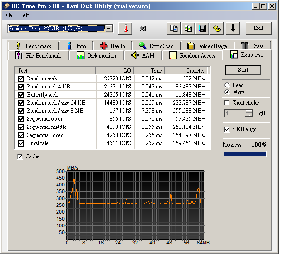Click the 24265 IOPS butterfly seek value
292x254 pixels.
[117, 95]
